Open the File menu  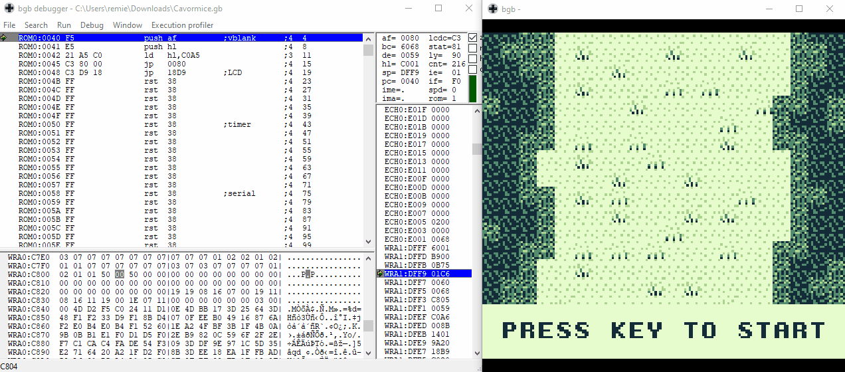[9, 25]
